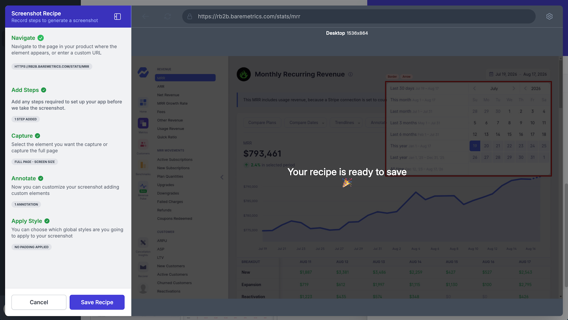The width and height of the screenshot is (568, 320).
Task: Click the 1 ANNOTATION chip
Action: coord(26,204)
